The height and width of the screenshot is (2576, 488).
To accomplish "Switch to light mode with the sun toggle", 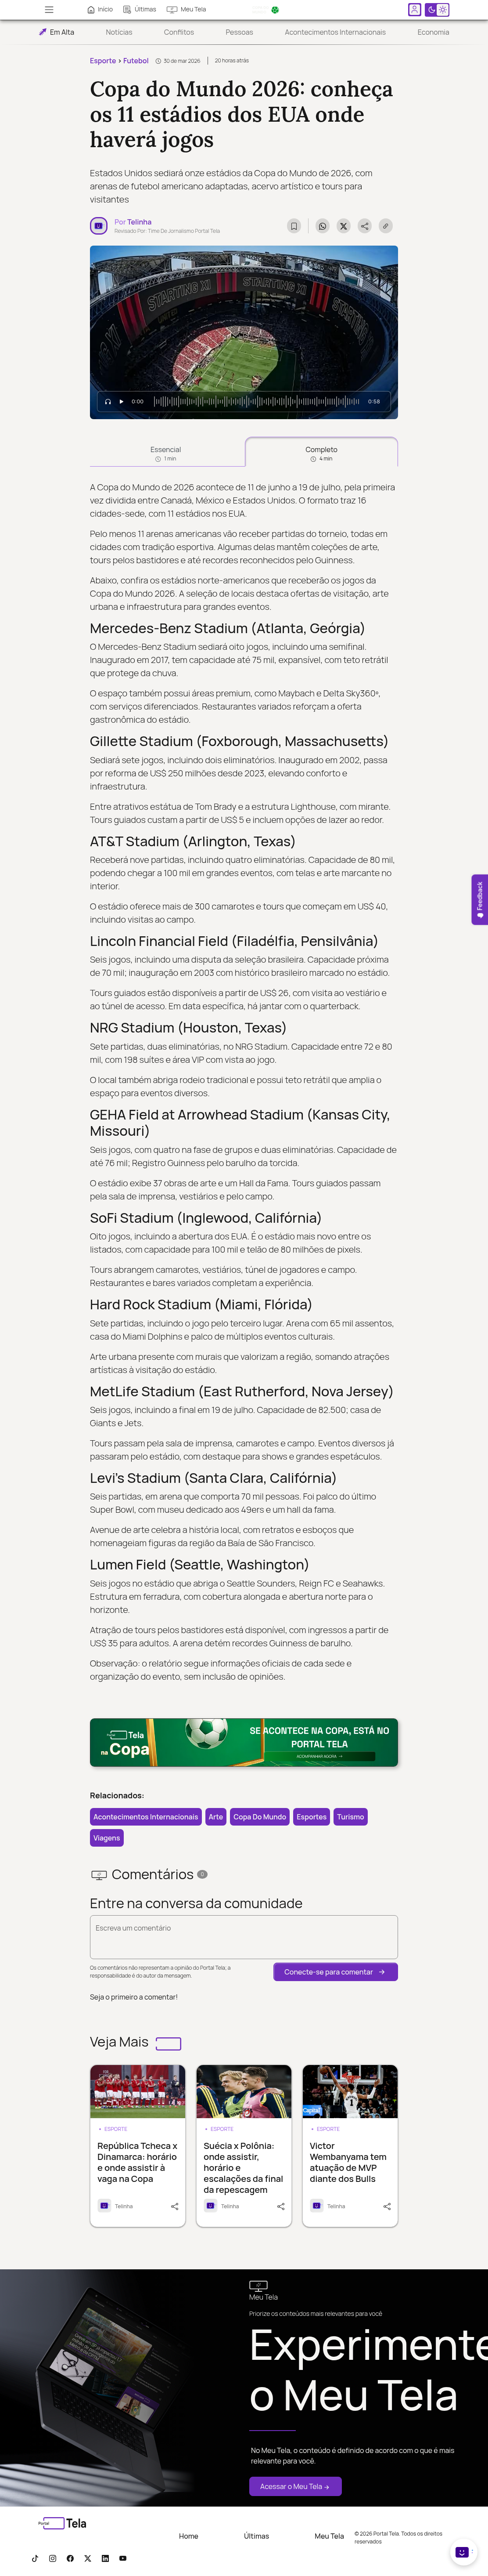I will [443, 9].
